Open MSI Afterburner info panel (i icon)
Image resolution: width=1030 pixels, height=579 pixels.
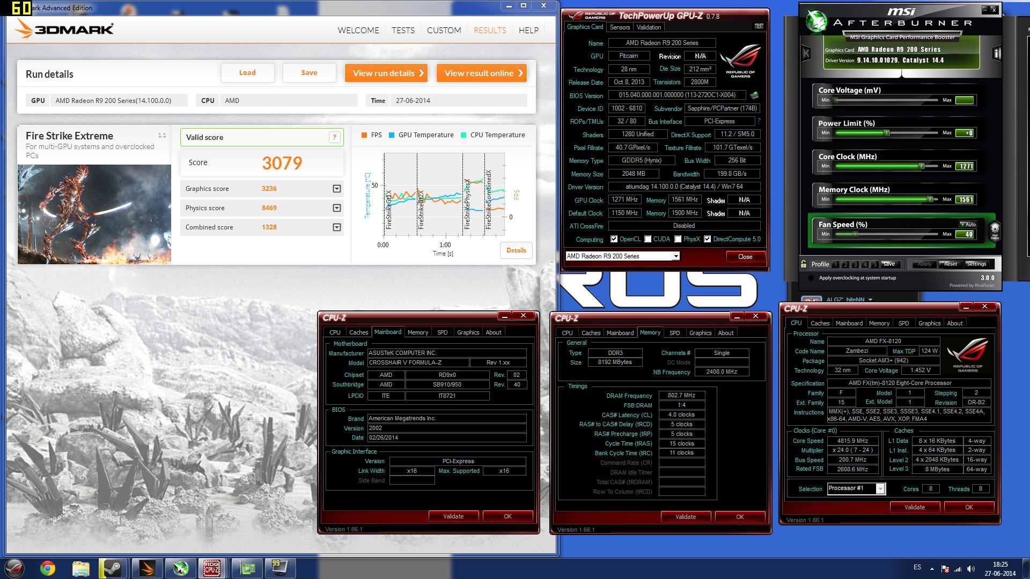997,53
